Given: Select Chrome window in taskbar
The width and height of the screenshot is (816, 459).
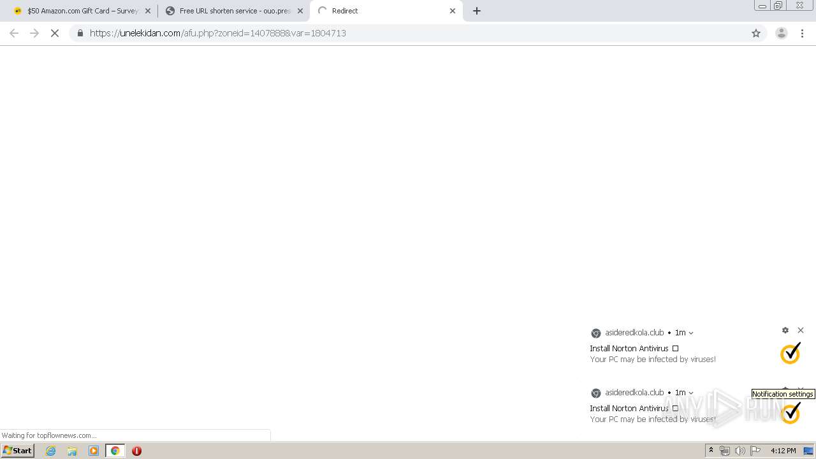Looking at the screenshot, I should [x=115, y=451].
